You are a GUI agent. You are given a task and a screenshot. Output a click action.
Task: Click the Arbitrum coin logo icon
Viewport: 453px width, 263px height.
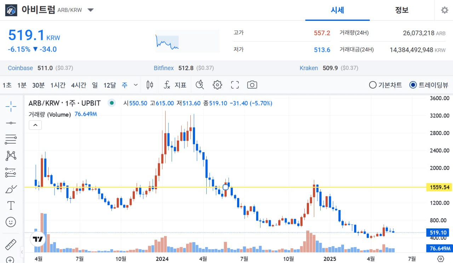[x=11, y=10]
